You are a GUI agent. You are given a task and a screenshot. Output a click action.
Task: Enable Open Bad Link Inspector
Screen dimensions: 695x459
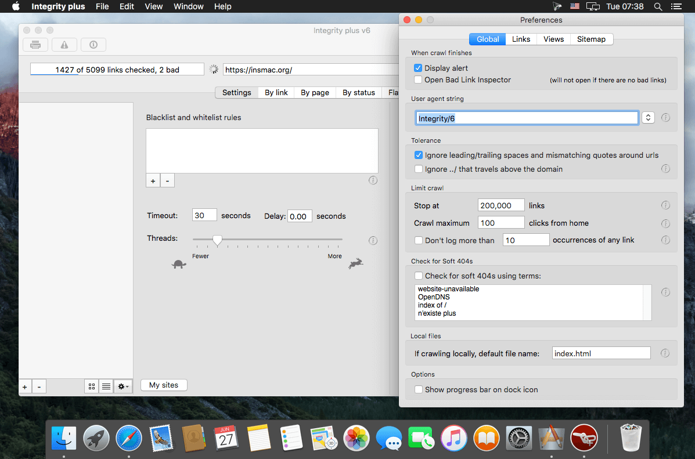pos(418,79)
